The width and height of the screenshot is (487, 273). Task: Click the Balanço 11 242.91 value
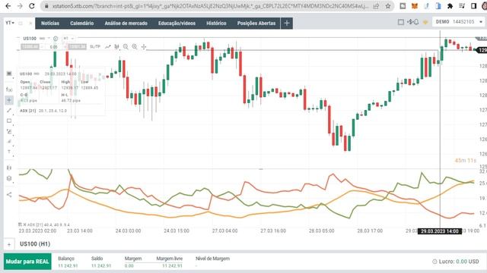(68, 265)
